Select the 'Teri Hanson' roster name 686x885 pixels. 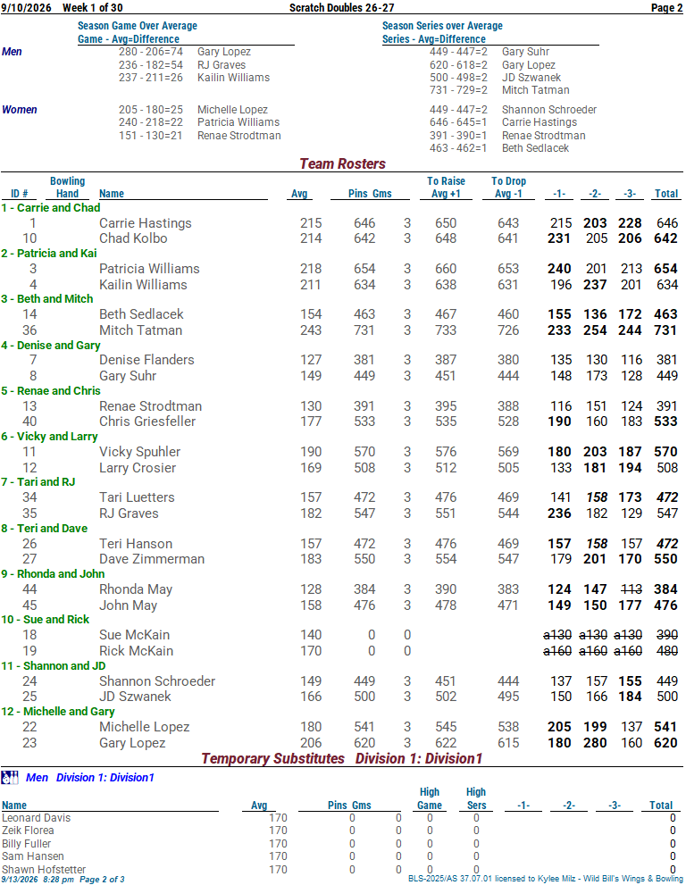pos(136,544)
